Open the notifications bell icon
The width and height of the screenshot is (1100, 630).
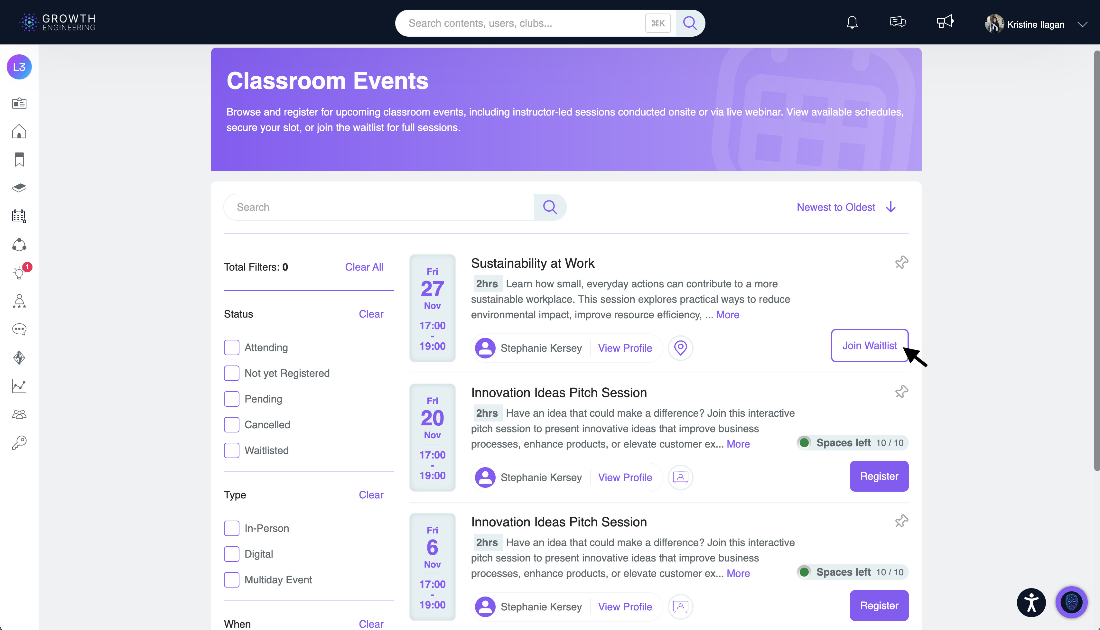click(x=852, y=23)
